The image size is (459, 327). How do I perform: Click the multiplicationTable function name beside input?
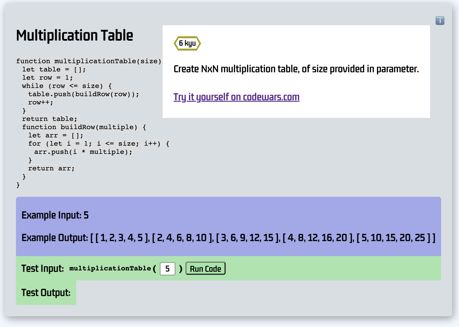coord(110,268)
